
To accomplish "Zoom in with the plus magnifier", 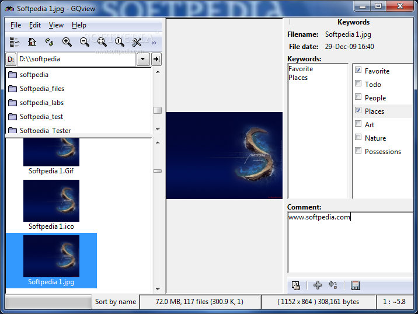I will (67, 42).
